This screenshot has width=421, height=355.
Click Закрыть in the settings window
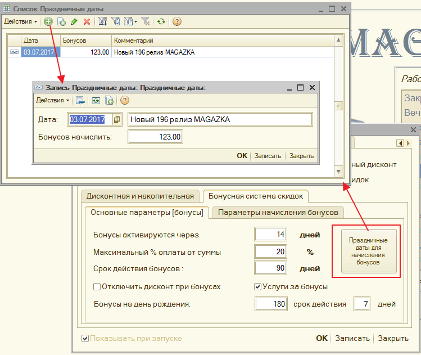[x=393, y=338]
